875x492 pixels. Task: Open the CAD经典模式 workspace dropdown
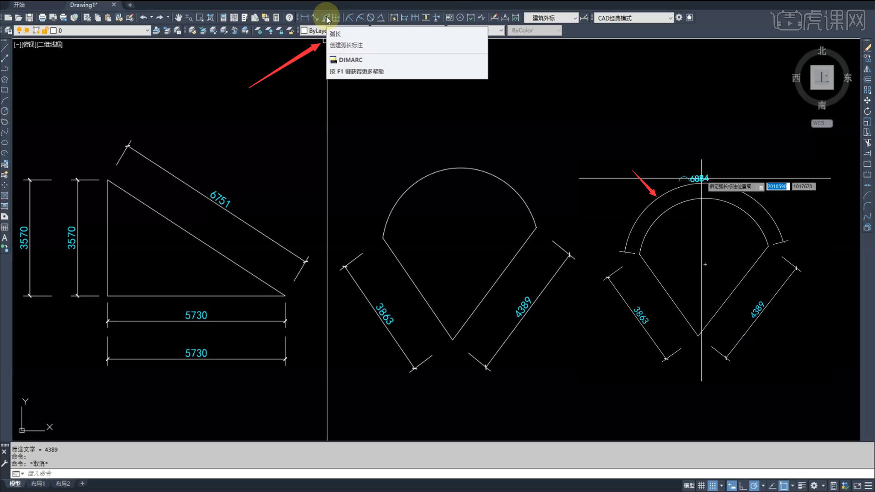coord(634,18)
